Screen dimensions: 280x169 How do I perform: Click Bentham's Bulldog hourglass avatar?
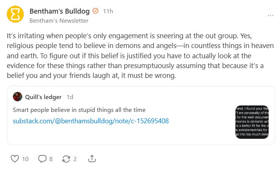pos(15,15)
